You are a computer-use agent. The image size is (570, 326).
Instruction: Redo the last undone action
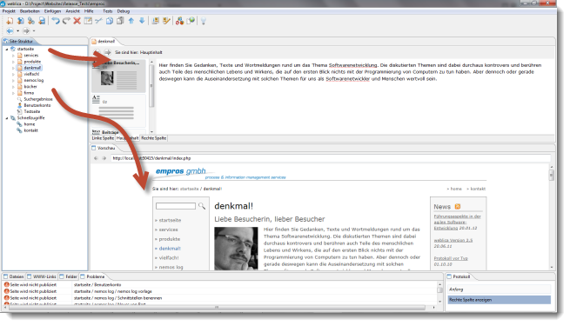(x=66, y=21)
